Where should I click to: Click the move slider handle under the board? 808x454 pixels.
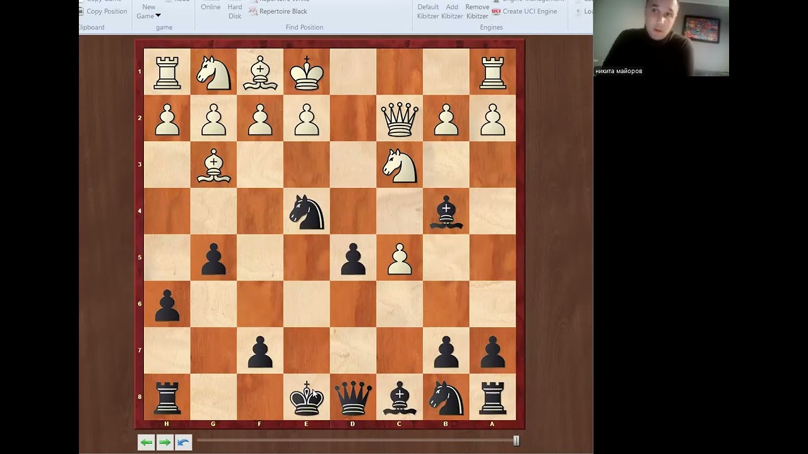516,441
